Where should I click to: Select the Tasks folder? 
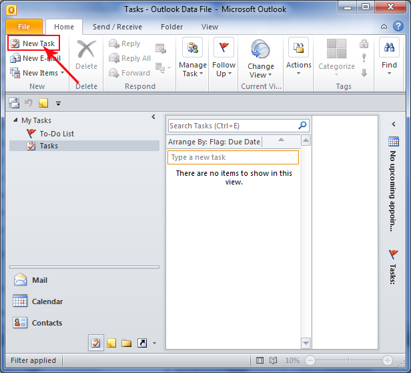(84, 146)
